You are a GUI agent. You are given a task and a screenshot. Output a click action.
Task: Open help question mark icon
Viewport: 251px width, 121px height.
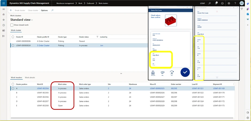point(235,3)
